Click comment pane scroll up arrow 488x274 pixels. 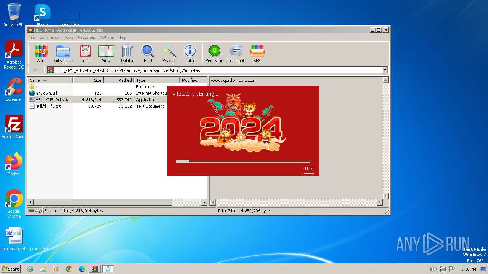[385, 80]
